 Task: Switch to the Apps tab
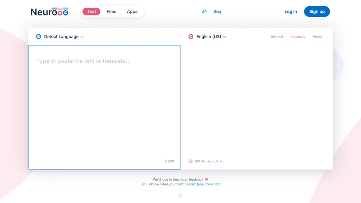(x=132, y=12)
